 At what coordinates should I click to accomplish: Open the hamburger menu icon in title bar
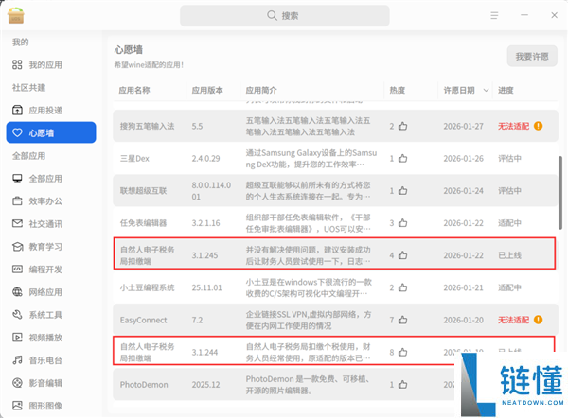[494, 15]
